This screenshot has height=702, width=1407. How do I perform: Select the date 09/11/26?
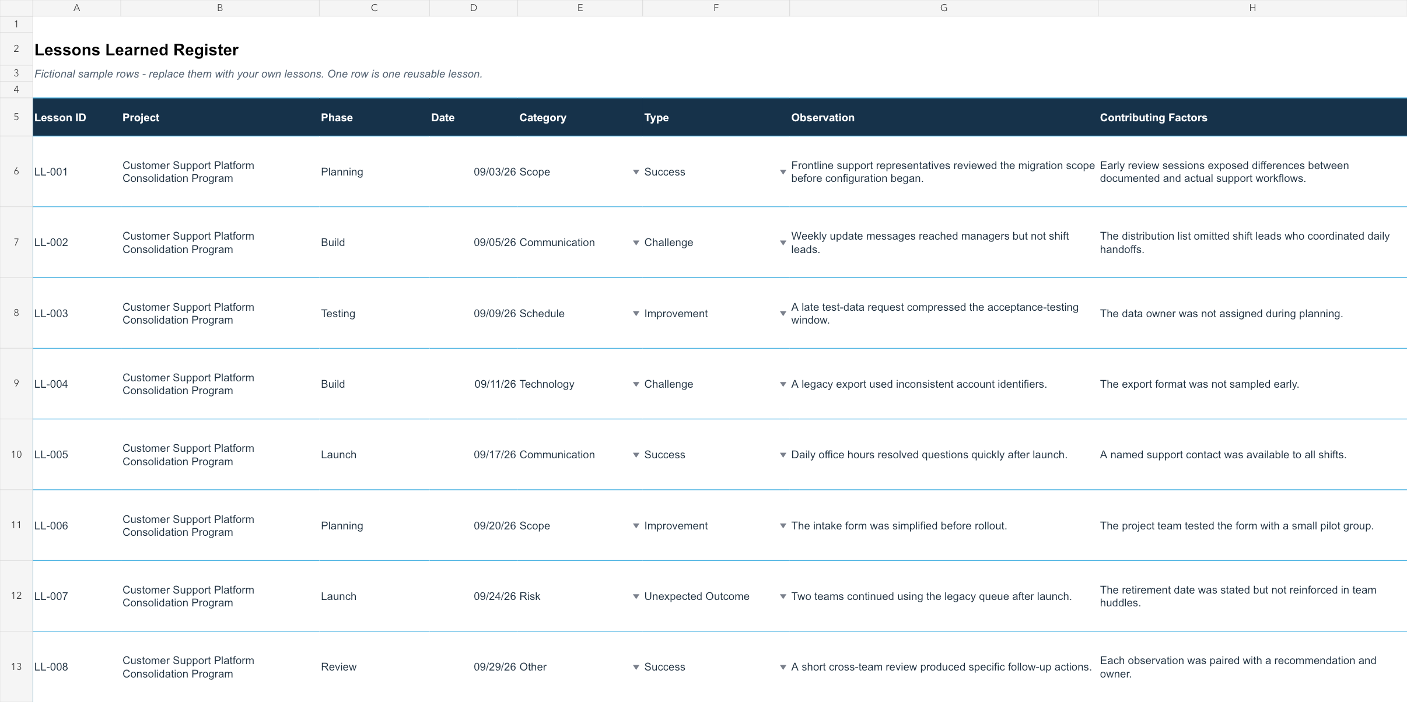[473, 384]
